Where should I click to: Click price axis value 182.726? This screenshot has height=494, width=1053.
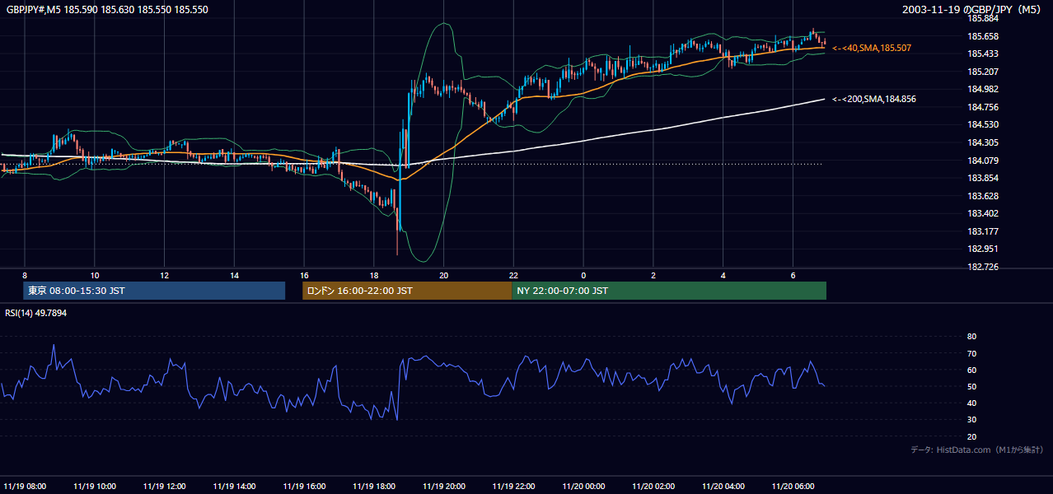pyautogui.click(x=982, y=267)
